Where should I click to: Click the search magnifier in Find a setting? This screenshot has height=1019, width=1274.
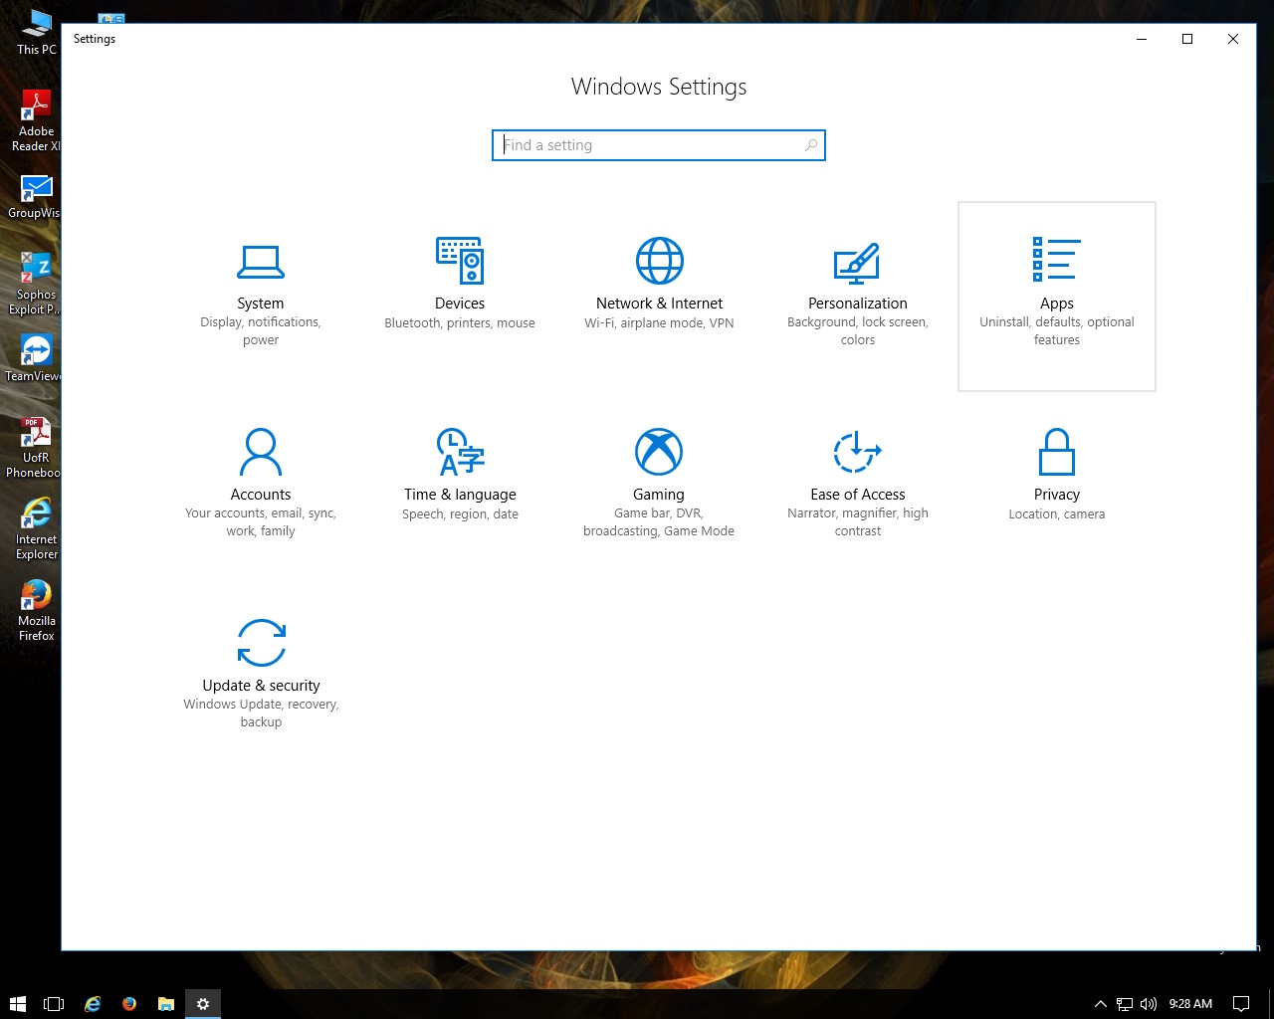tap(811, 145)
